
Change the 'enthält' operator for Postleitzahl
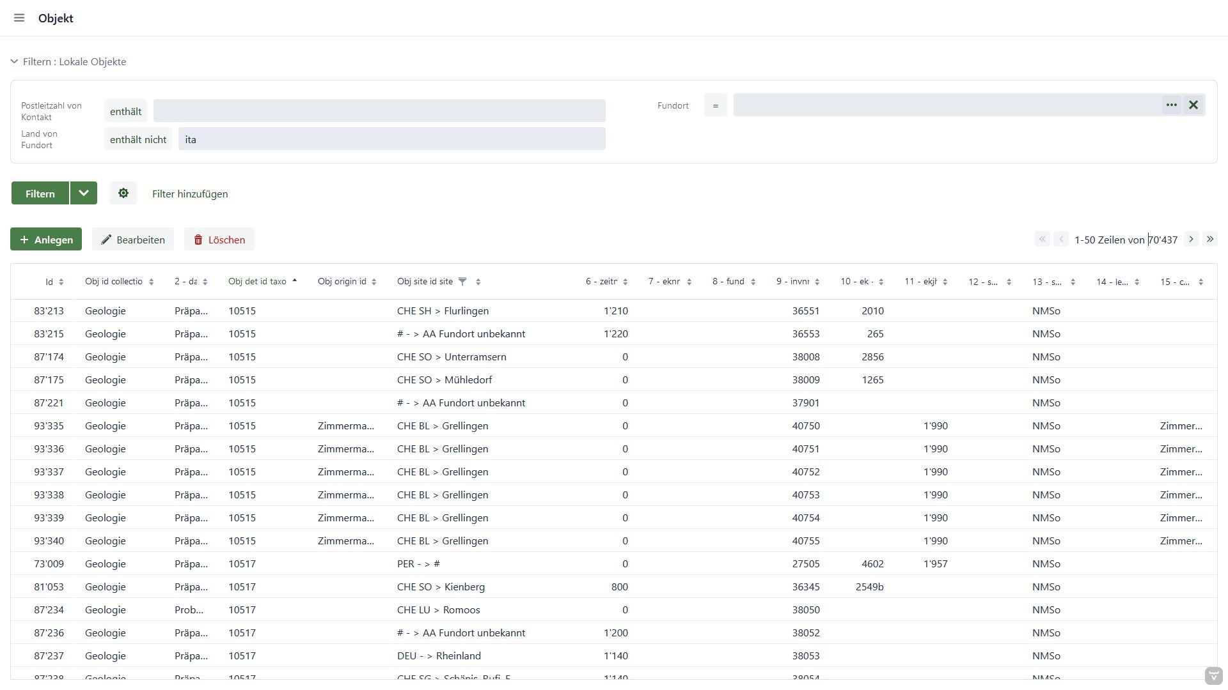click(x=125, y=111)
